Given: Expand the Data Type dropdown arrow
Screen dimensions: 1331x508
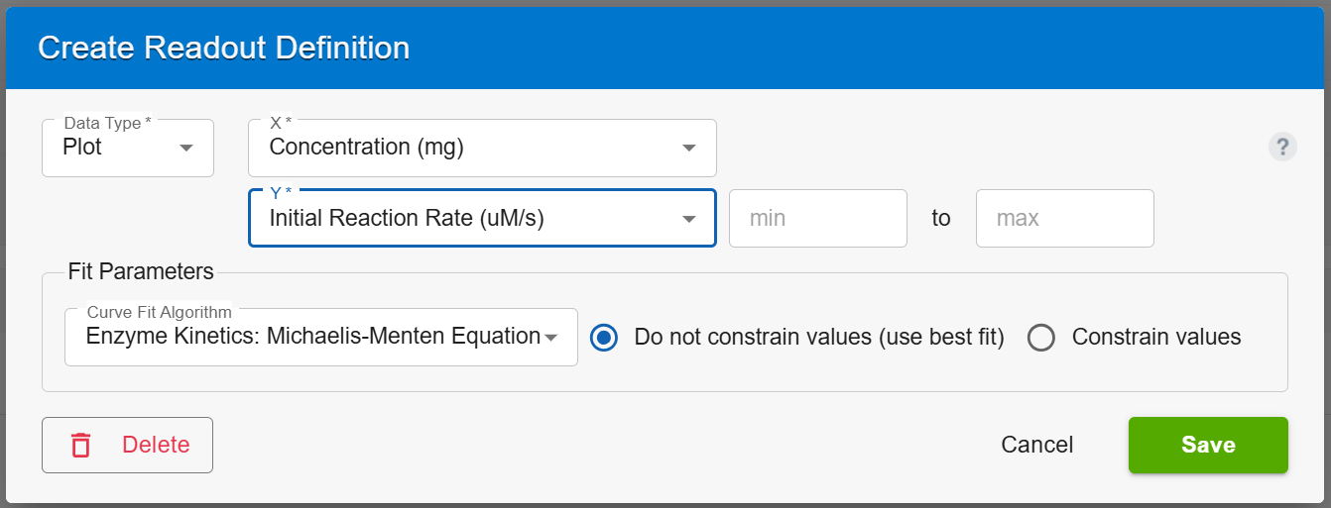Looking at the screenshot, I should 185,149.
